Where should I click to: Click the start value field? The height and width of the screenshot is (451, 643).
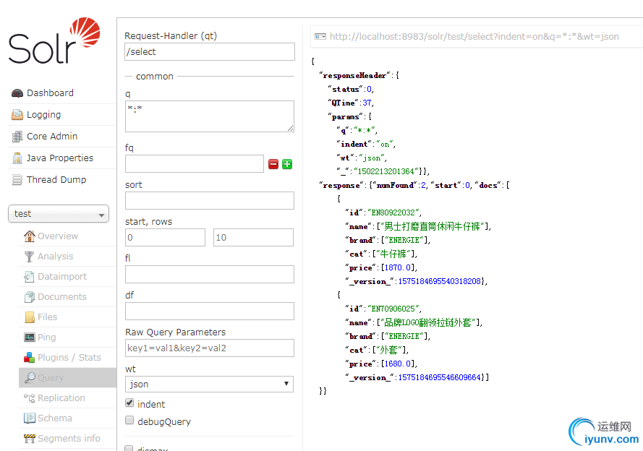(165, 238)
